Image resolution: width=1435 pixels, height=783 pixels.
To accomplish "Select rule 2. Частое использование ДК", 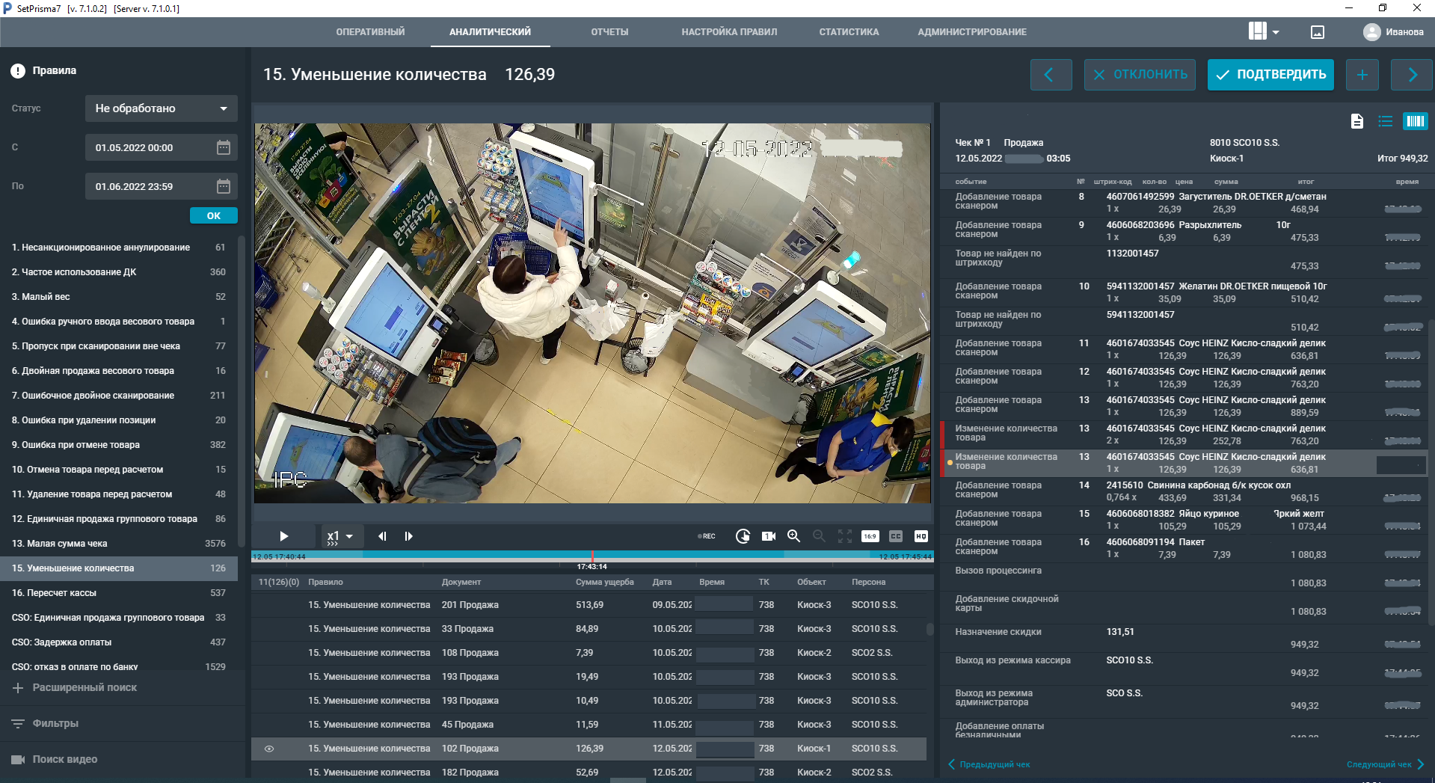I will click(x=119, y=272).
